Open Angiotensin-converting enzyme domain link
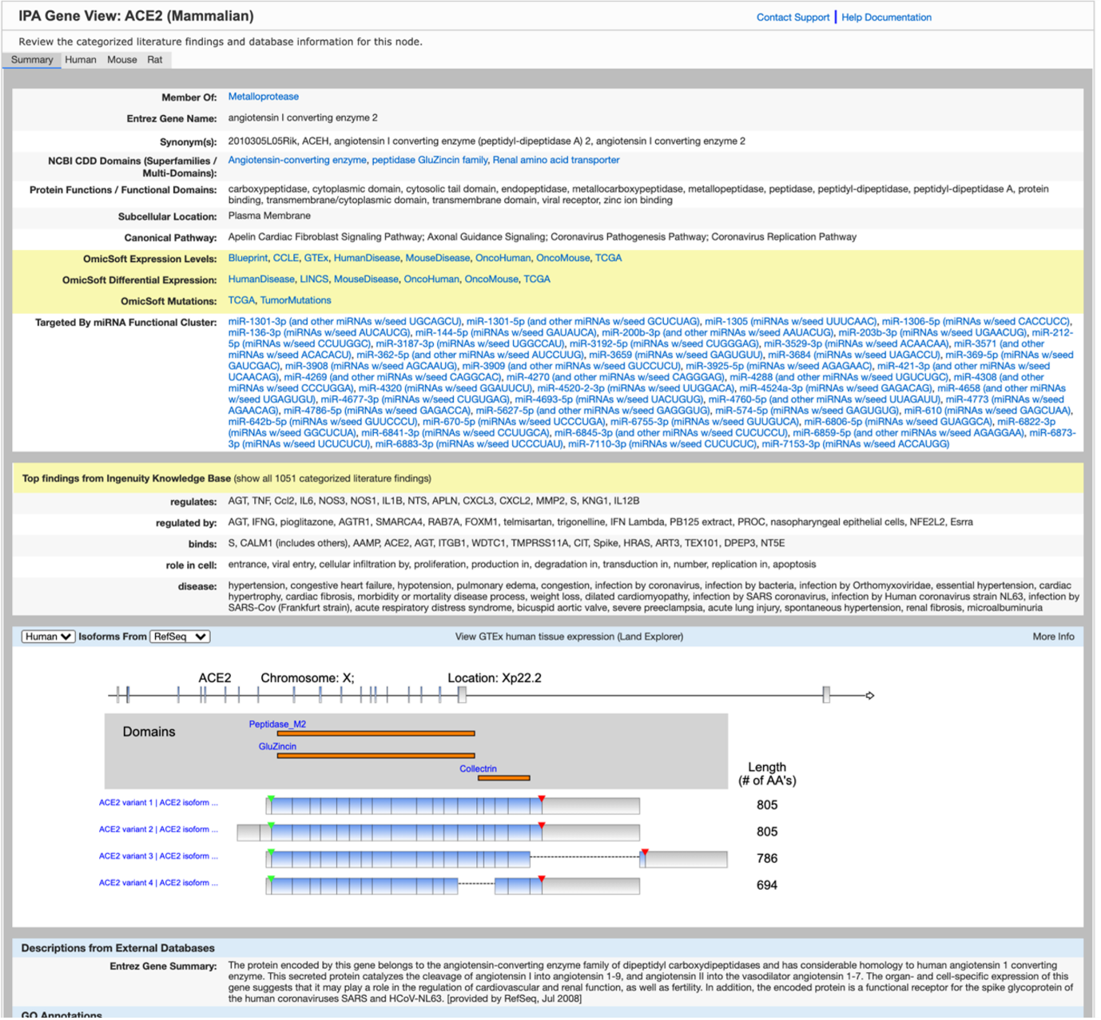This screenshot has width=1101, height=1020. click(297, 161)
